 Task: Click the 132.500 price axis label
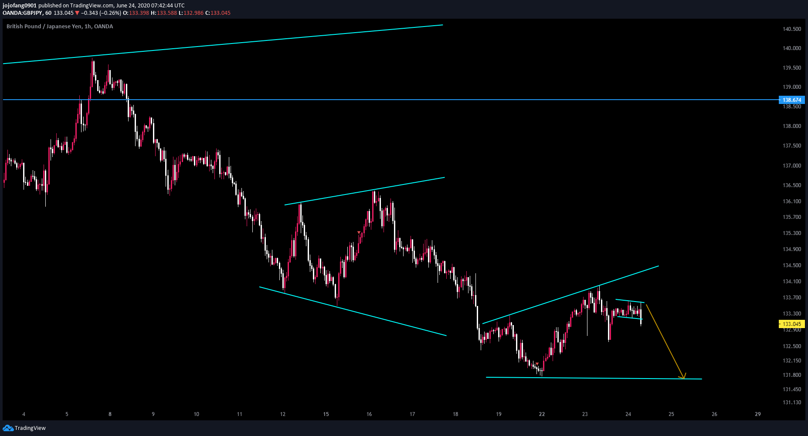[792, 346]
